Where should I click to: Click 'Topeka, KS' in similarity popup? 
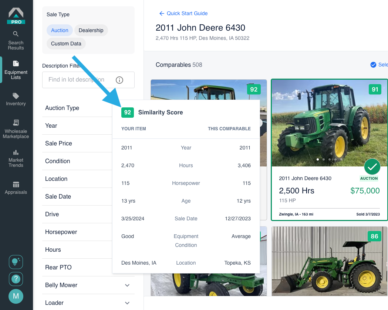(x=237, y=263)
